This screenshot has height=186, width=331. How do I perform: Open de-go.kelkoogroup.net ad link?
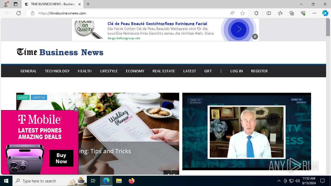pyautogui.click(x=124, y=38)
